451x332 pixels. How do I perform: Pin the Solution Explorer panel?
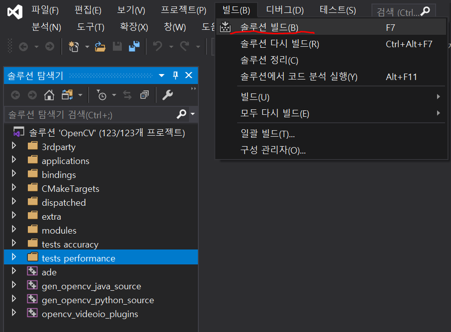pyautogui.click(x=176, y=76)
